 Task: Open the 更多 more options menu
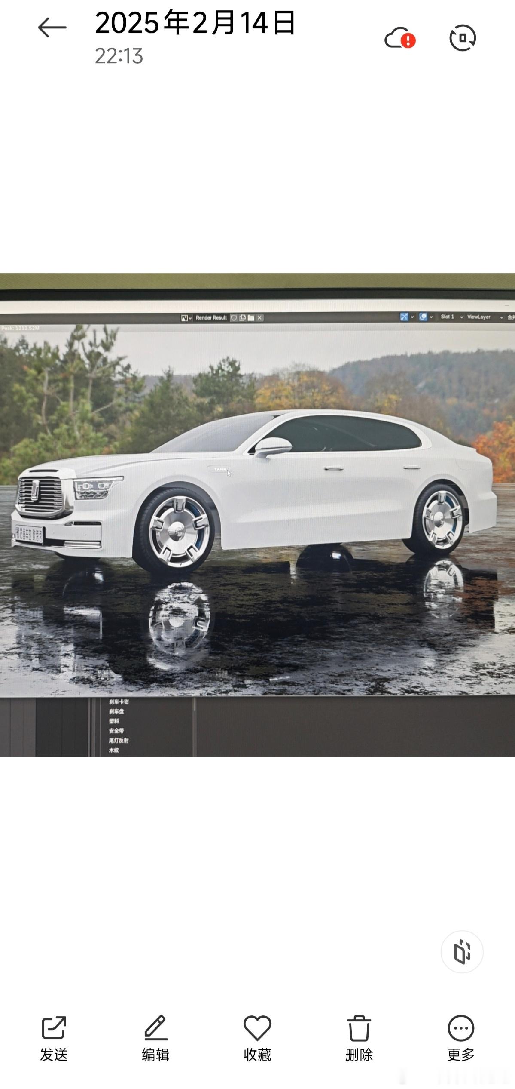point(461,1038)
